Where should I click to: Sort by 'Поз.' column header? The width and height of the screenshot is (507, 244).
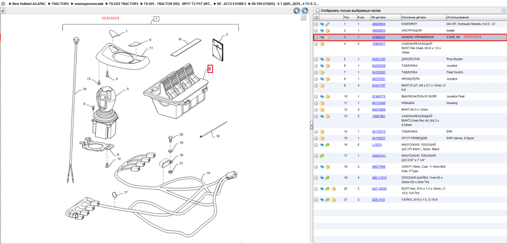click(x=347, y=17)
